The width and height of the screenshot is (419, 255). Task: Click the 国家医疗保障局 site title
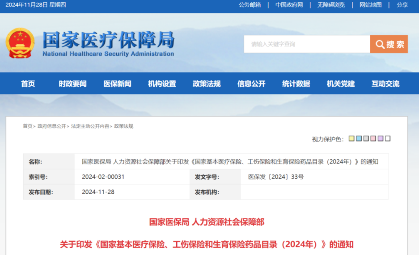click(109, 40)
